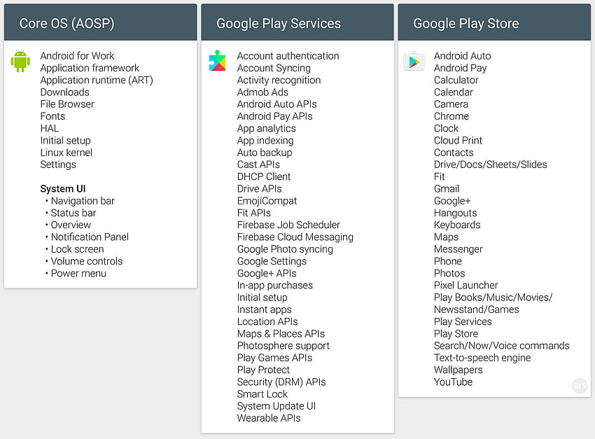Click the Google Play Services puzzle icon
Image resolution: width=595 pixels, height=439 pixels.
click(x=218, y=61)
